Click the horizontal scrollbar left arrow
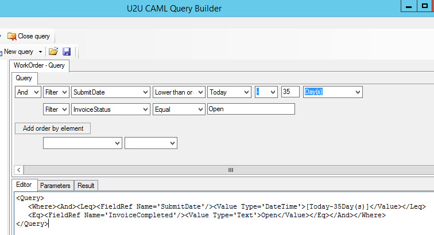The image size is (434, 235). [x=19, y=170]
